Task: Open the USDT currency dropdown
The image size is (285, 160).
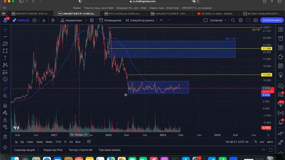Action: [x=267, y=28]
